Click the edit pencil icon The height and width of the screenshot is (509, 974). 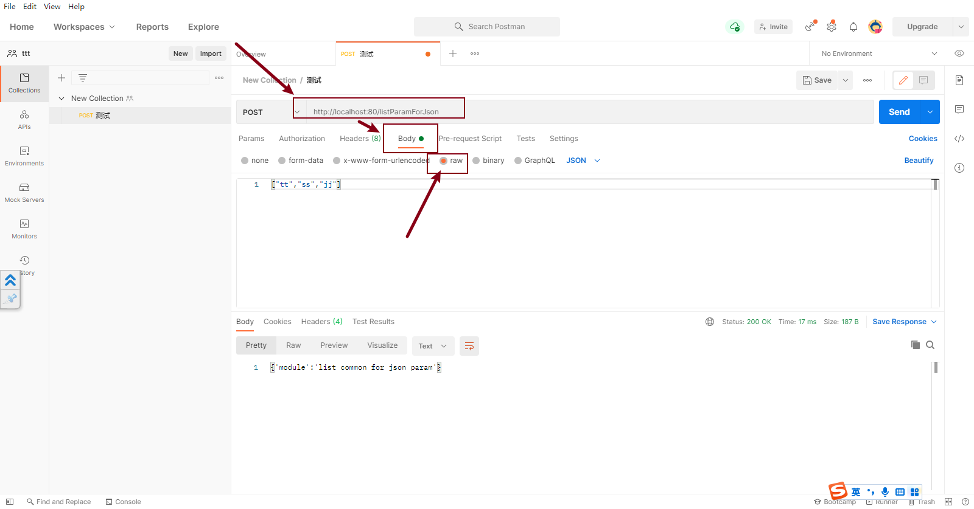click(x=903, y=80)
